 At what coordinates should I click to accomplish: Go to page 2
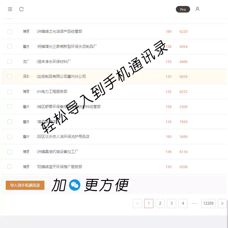[160, 203]
